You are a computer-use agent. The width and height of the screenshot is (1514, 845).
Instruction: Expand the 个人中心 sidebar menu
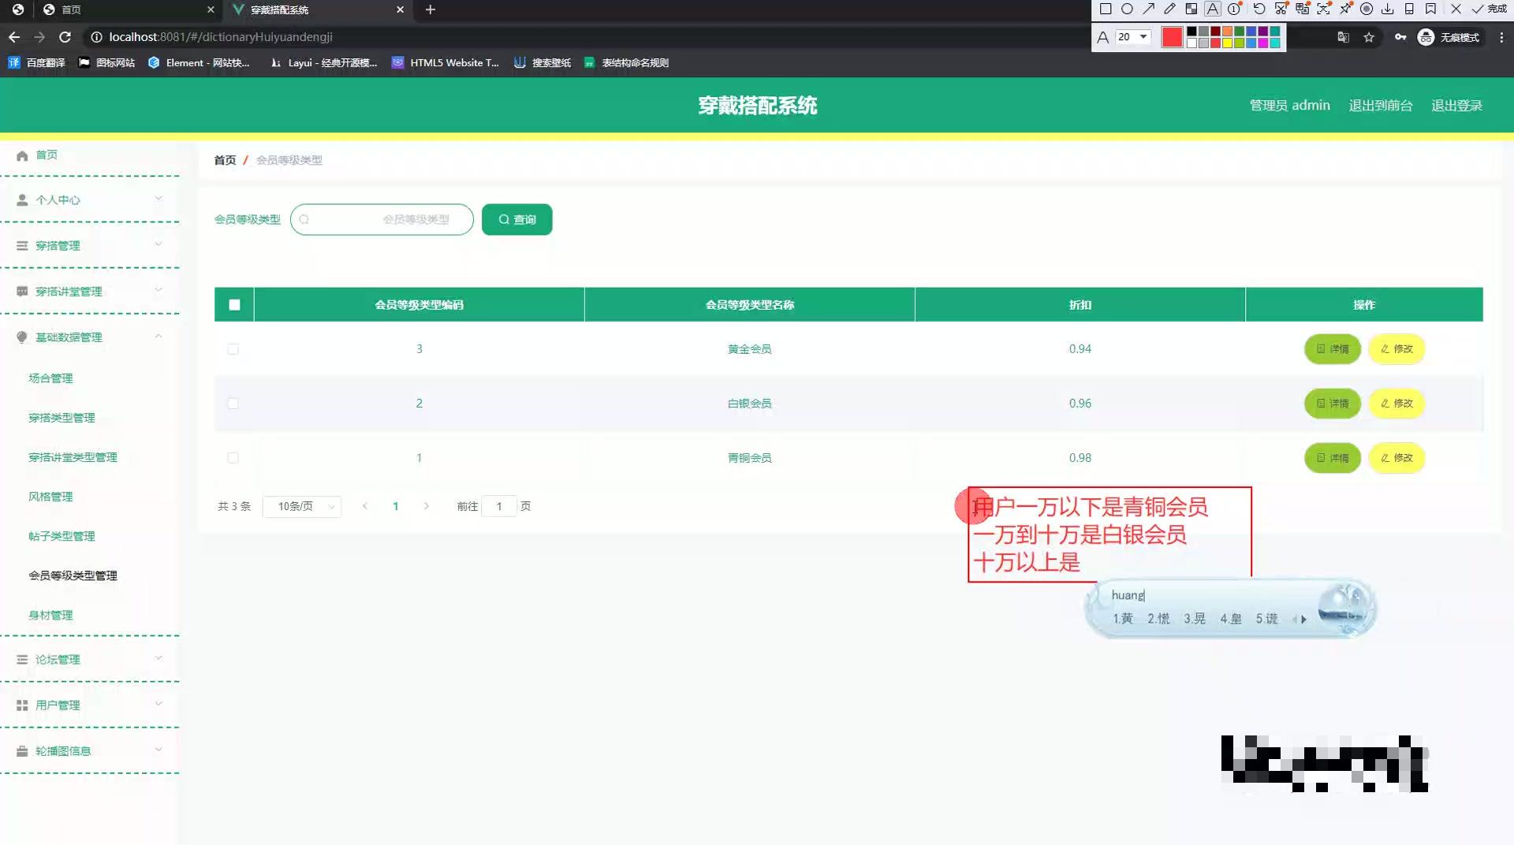pos(90,199)
